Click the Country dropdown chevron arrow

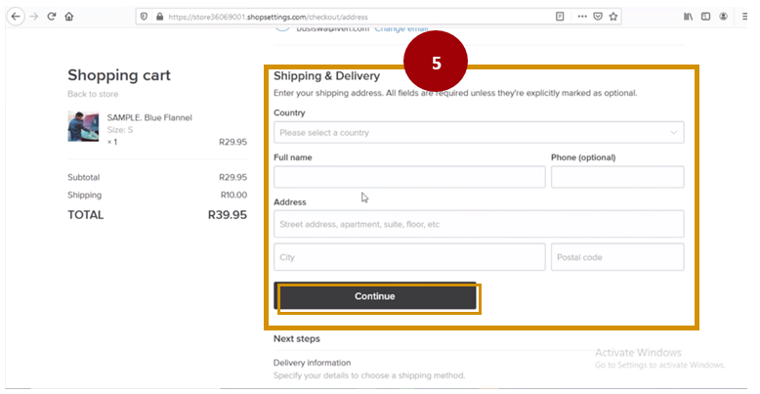pyautogui.click(x=674, y=132)
